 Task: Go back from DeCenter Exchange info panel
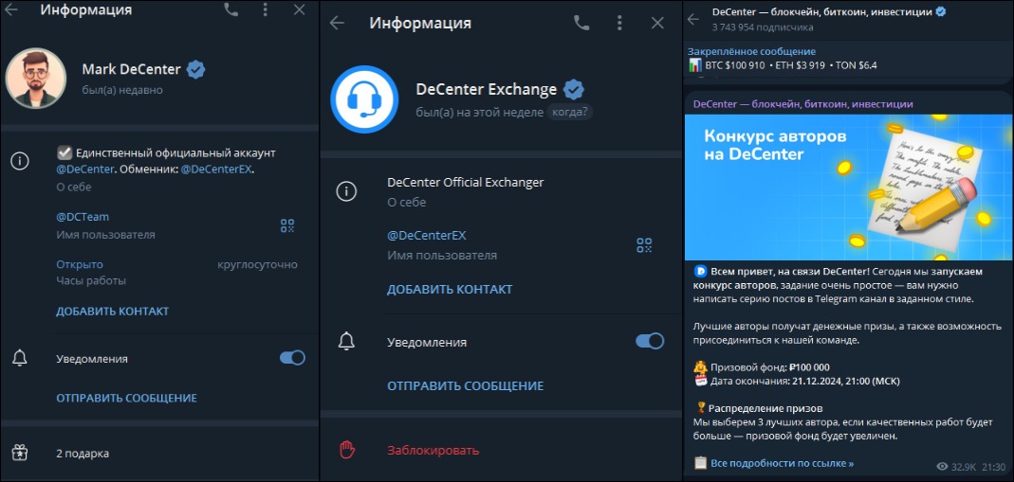click(x=338, y=23)
